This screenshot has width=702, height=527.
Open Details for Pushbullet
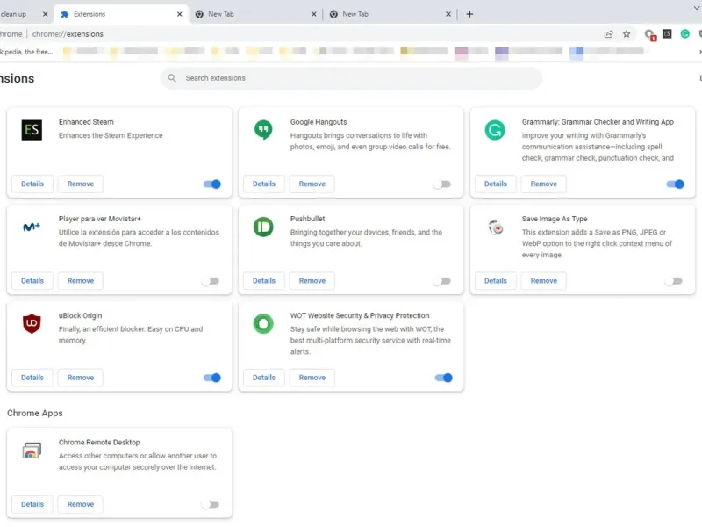point(264,280)
